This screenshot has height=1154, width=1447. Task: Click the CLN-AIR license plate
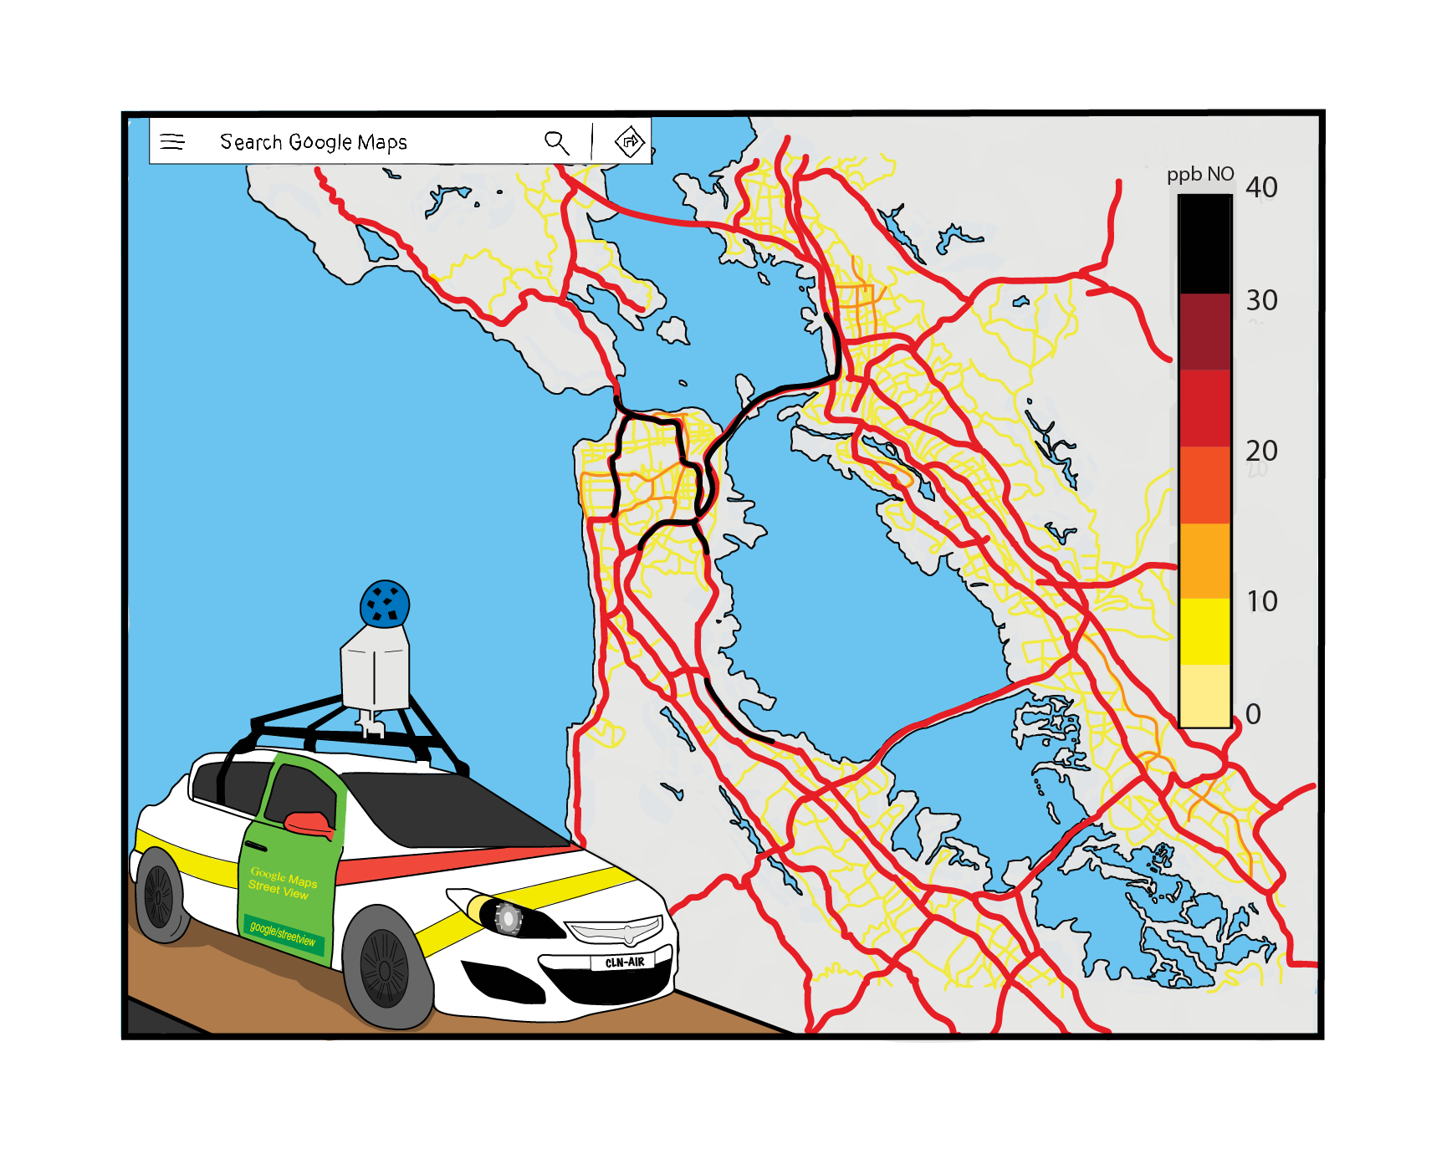[625, 963]
